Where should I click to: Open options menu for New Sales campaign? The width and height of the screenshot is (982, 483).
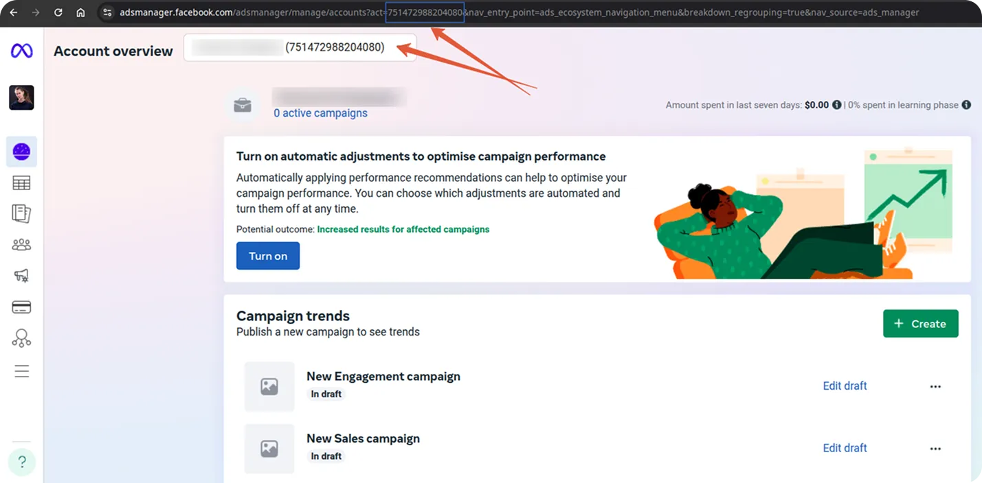click(935, 449)
